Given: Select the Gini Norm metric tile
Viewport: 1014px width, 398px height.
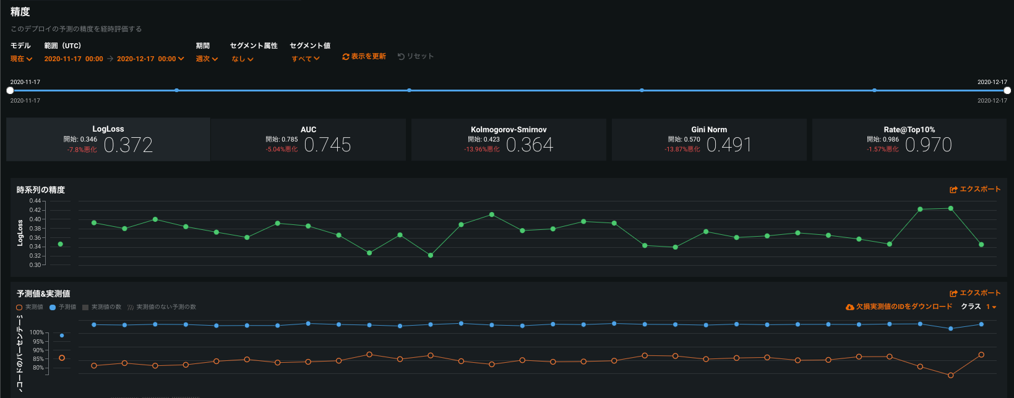Looking at the screenshot, I should (708, 140).
